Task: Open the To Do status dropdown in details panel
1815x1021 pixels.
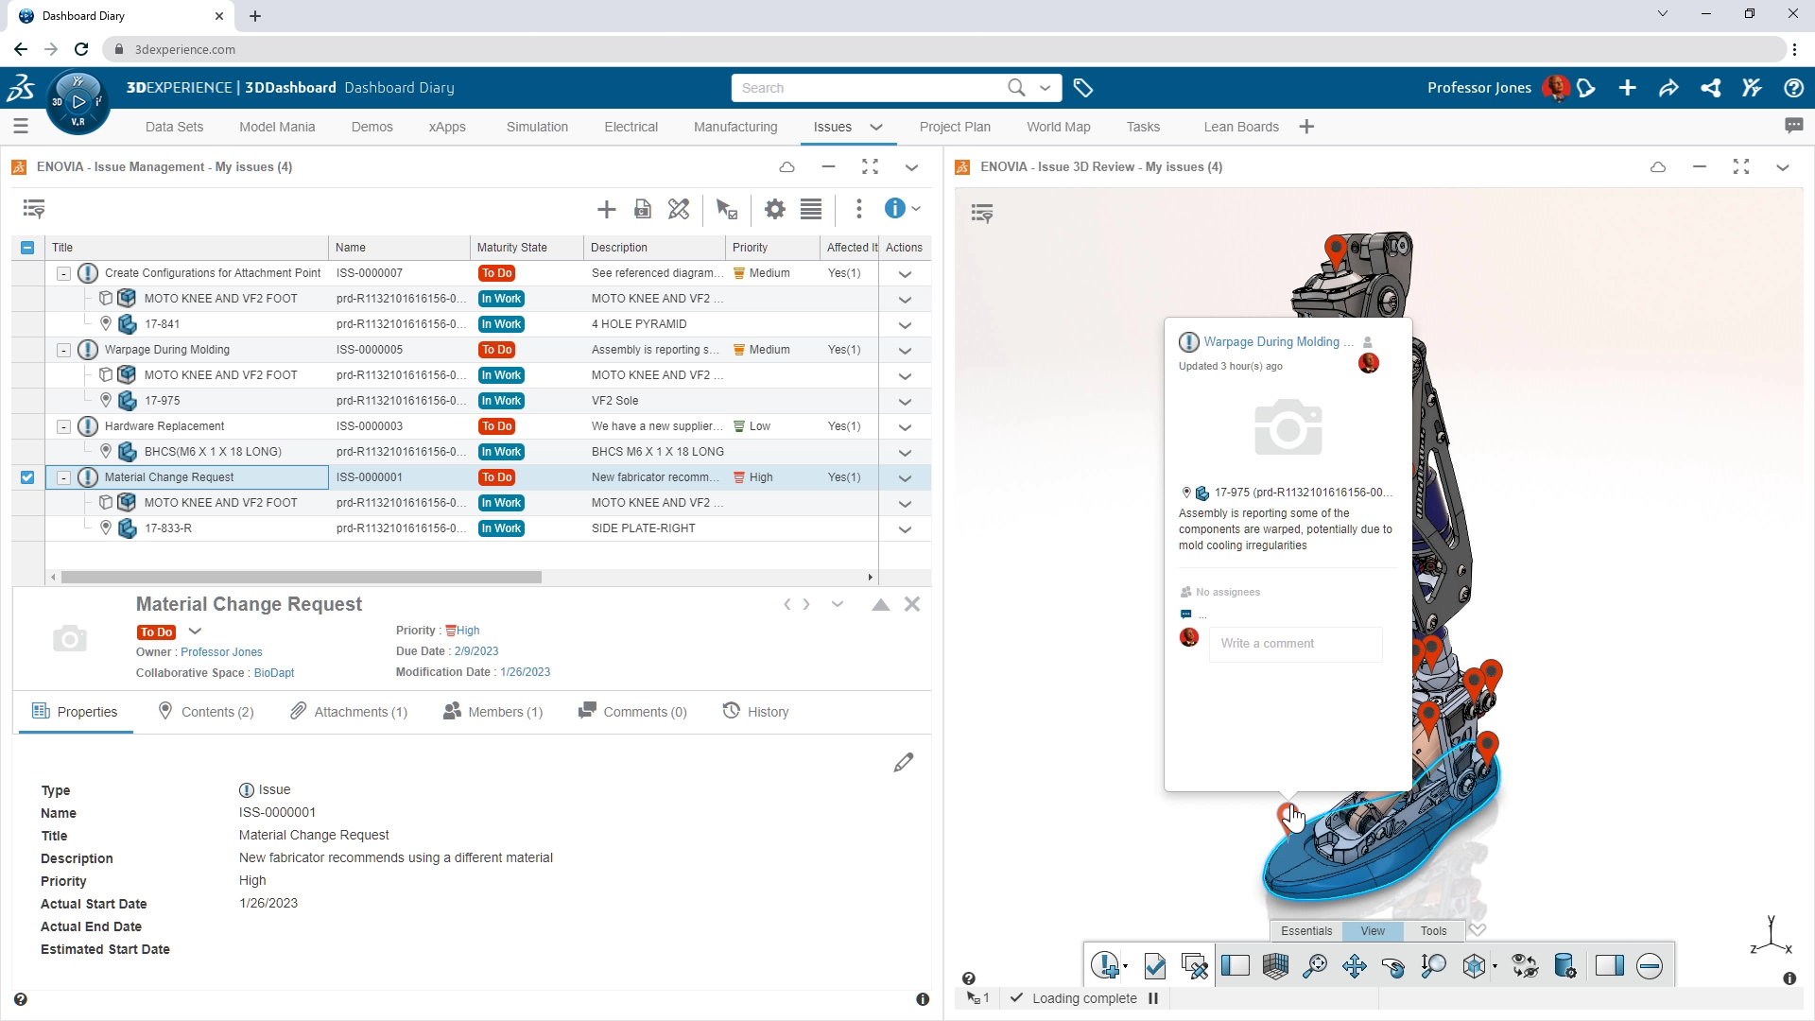Action: pos(196,632)
